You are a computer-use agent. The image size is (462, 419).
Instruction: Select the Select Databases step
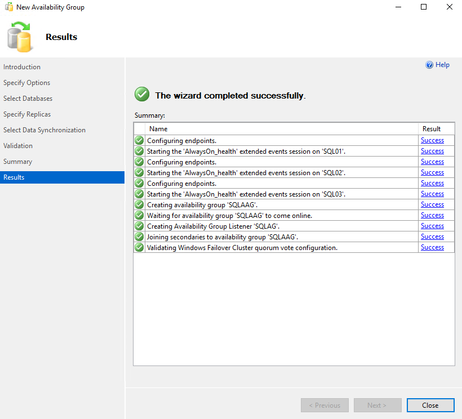click(28, 99)
